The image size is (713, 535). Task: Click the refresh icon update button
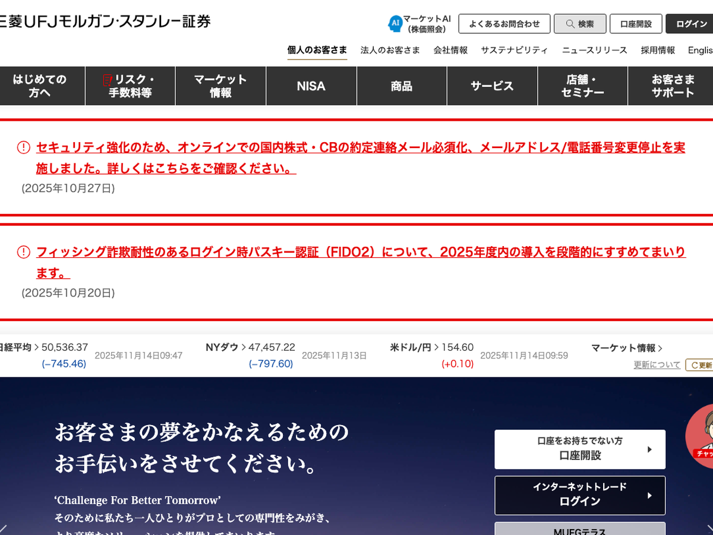click(700, 365)
